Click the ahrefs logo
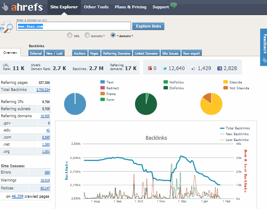 pyautogui.click(x=22, y=8)
